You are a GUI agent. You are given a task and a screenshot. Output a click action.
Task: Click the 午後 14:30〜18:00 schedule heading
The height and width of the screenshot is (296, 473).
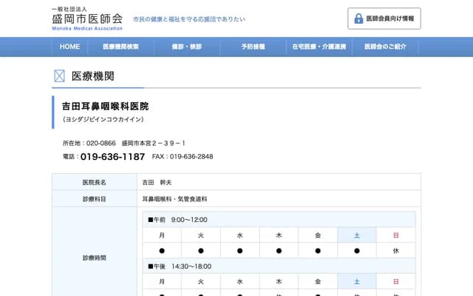pos(180,266)
